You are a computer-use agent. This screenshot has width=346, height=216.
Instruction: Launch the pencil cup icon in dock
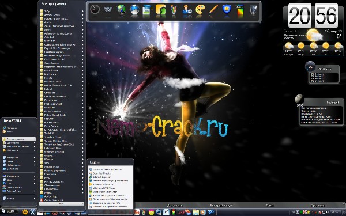pyautogui.click(x=174, y=9)
